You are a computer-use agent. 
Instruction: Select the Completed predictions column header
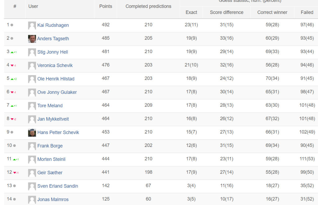tap(148, 6)
